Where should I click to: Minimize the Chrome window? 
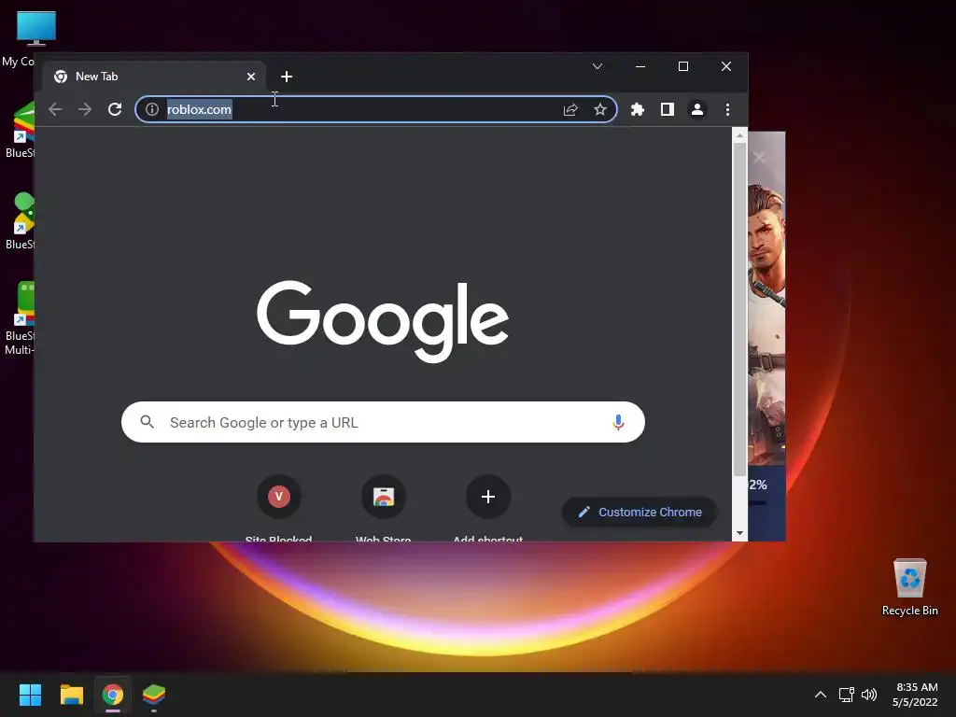pyautogui.click(x=640, y=66)
